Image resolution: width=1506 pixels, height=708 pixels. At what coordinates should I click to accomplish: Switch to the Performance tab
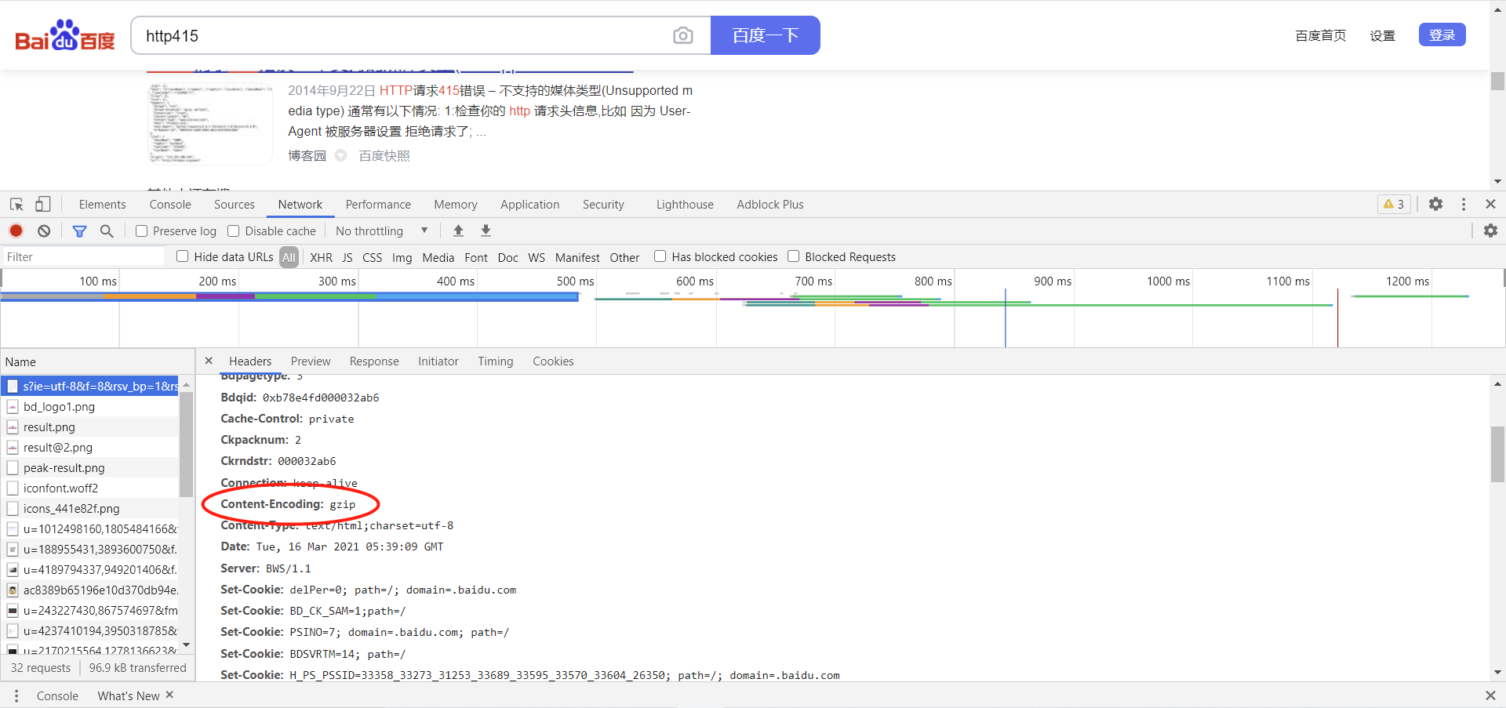378,205
